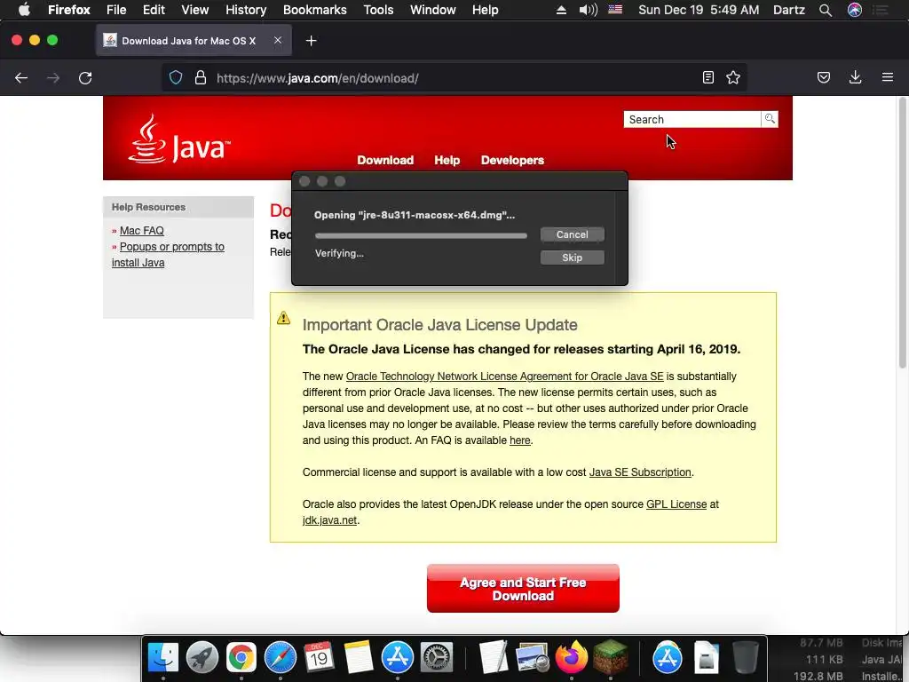Screen dimensions: 909x682
Task: Open the Tools menu
Action: point(378,10)
